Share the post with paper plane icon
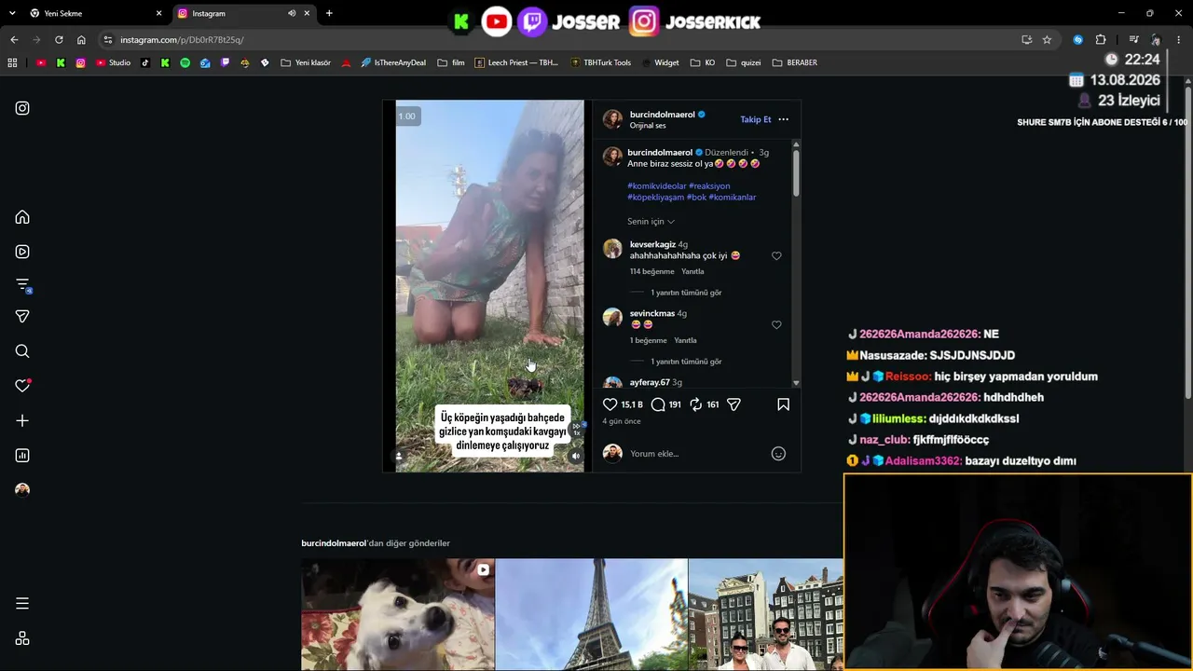The height and width of the screenshot is (671, 1193). coord(734,404)
